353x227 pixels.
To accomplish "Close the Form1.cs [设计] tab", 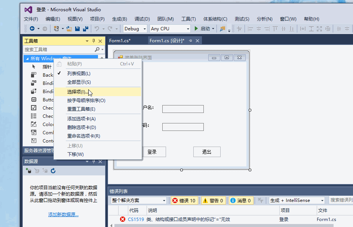I will pyautogui.click(x=197, y=41).
